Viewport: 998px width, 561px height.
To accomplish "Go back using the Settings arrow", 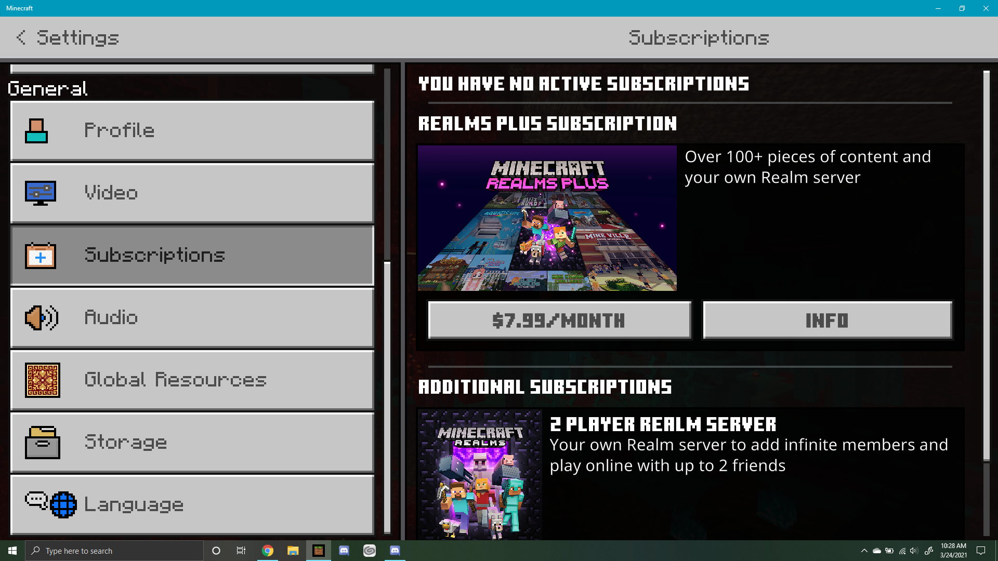I will click(21, 37).
